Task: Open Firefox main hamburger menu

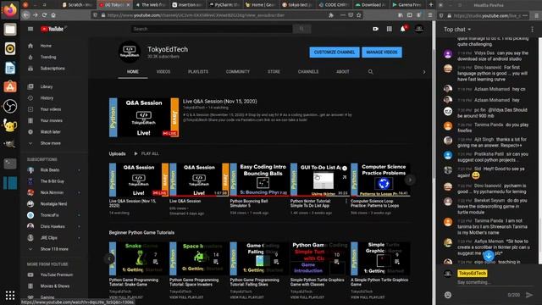Action: (430, 15)
